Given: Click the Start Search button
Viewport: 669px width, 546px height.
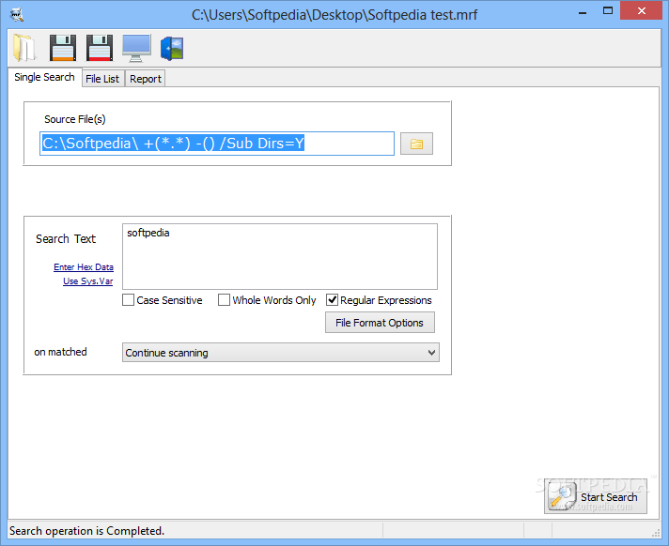Looking at the screenshot, I should [596, 496].
